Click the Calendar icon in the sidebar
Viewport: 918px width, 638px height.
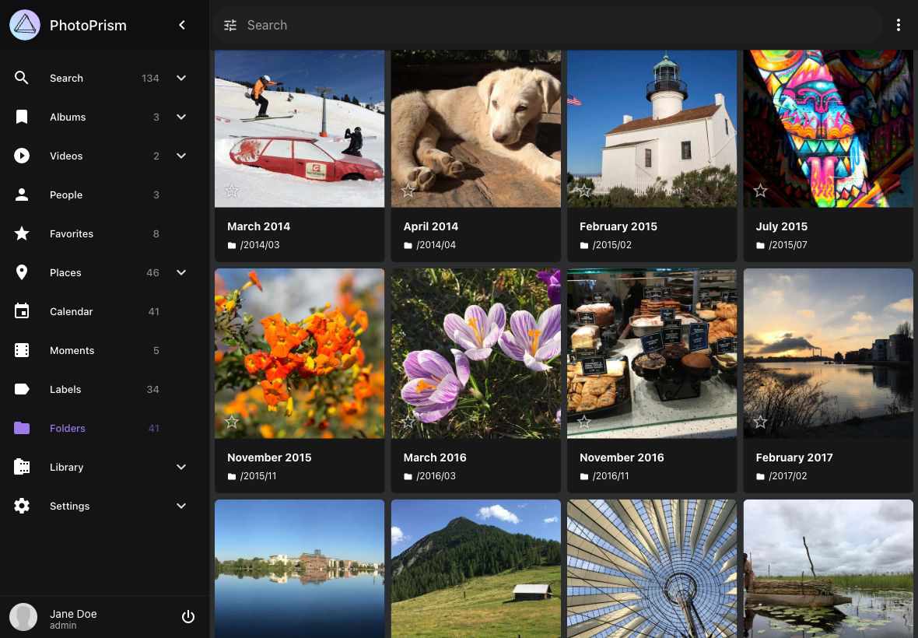pos(22,311)
